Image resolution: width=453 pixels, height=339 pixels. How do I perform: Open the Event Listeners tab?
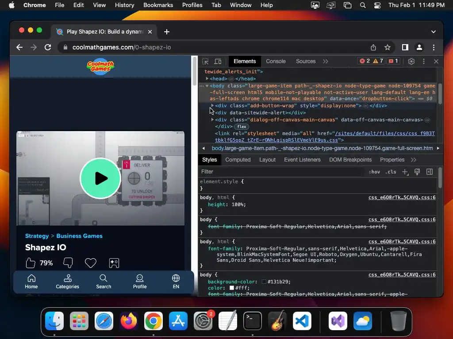[x=302, y=160]
